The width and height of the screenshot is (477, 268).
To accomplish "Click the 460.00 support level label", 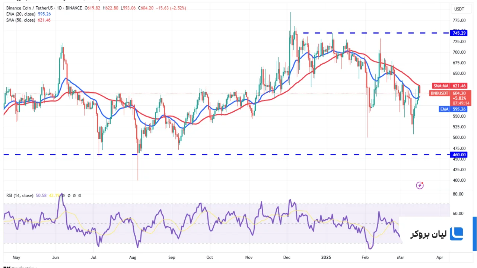I will 459,154.
